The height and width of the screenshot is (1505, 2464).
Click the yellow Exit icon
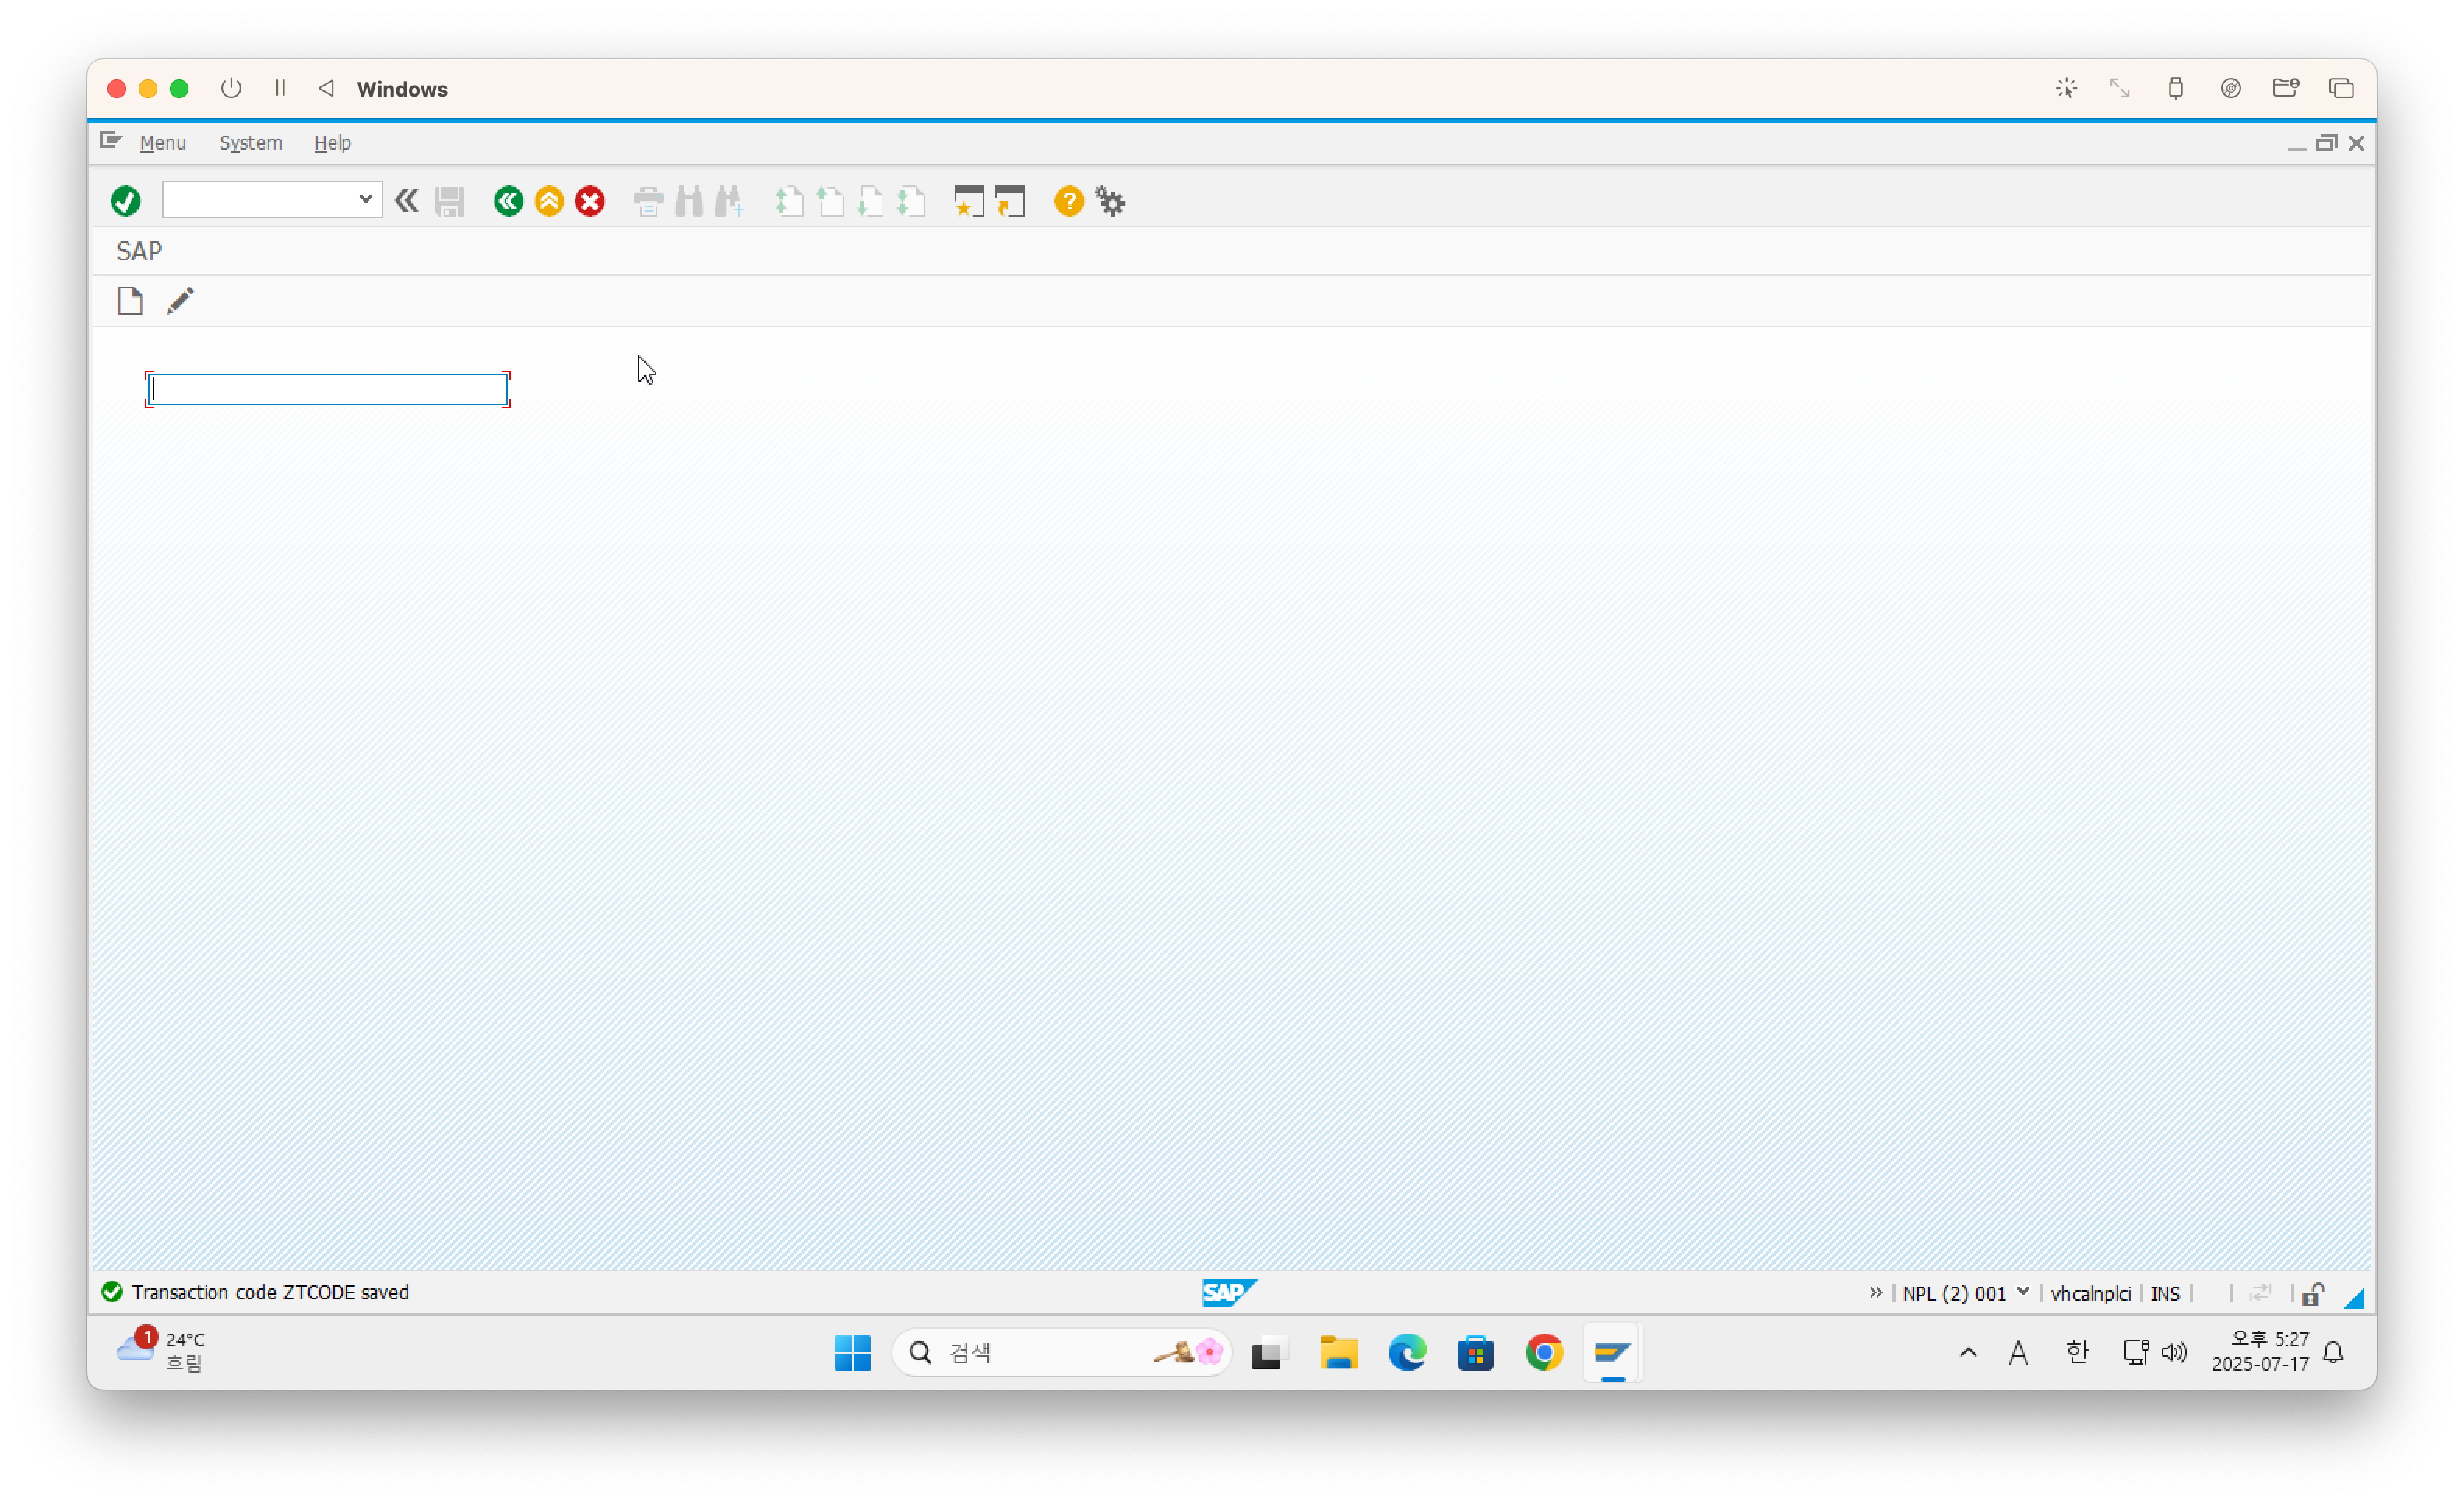pos(549,201)
